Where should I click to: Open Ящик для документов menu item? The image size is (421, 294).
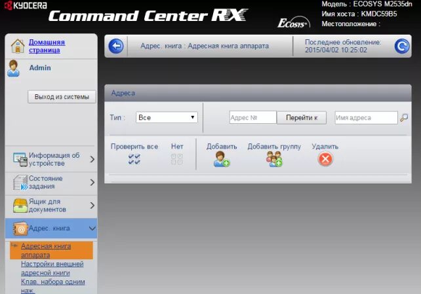(x=51, y=206)
